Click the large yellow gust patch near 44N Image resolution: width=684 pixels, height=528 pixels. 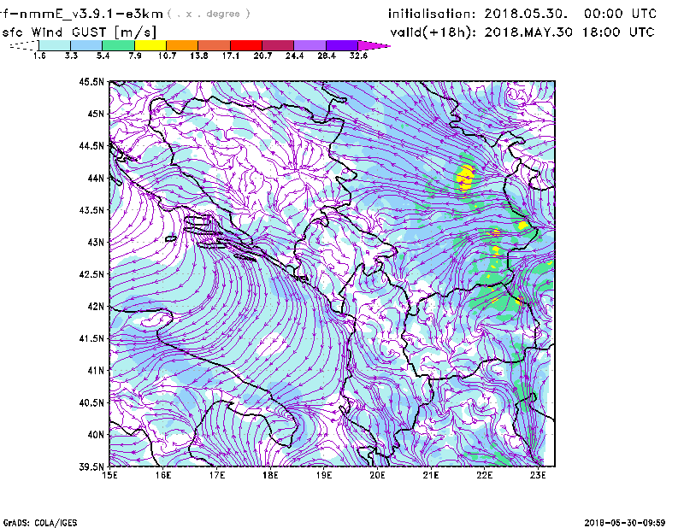pyautogui.click(x=465, y=177)
